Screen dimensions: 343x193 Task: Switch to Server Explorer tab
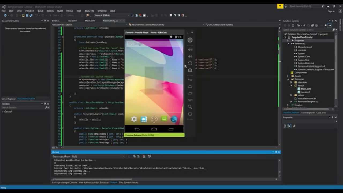[9, 99]
